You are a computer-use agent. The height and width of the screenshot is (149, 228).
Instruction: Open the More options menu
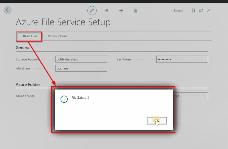click(57, 36)
